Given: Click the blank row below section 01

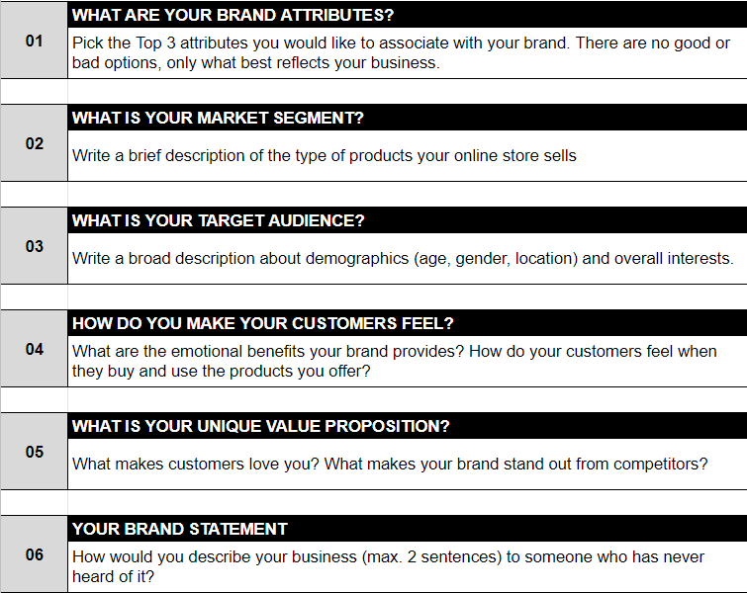Looking at the screenshot, I should point(374,91).
